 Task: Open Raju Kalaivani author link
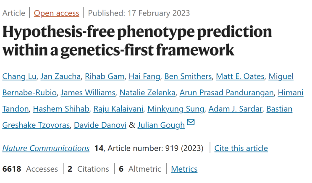click(119, 109)
